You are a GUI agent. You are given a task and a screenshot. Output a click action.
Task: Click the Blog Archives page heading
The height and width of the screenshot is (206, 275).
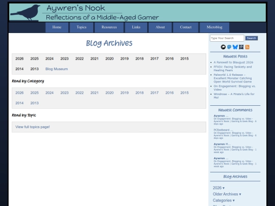pyautogui.click(x=109, y=43)
